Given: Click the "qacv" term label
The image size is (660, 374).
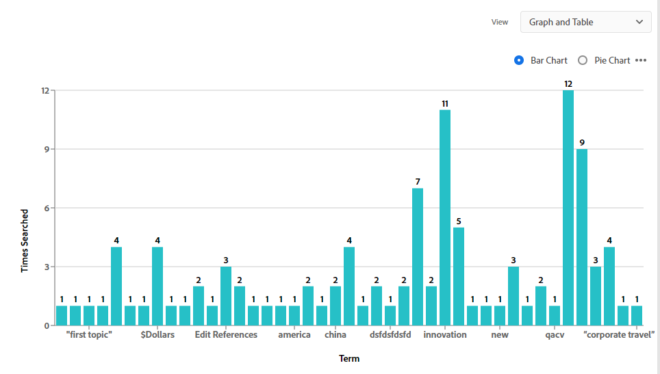Looking at the screenshot, I should point(555,335).
